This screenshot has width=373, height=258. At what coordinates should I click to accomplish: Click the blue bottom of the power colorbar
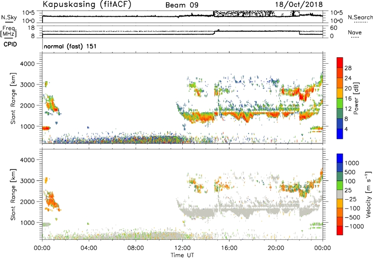pos(340,134)
